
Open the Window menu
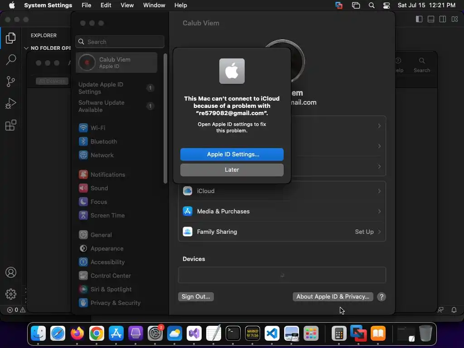click(x=154, y=5)
